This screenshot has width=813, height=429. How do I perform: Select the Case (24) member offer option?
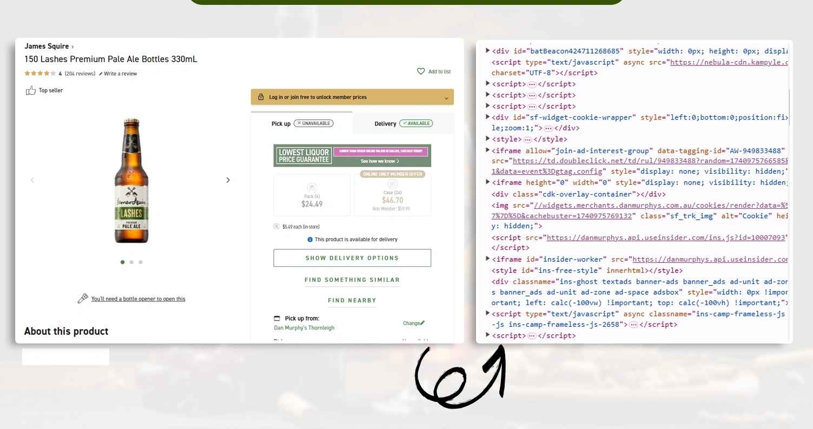(x=392, y=195)
